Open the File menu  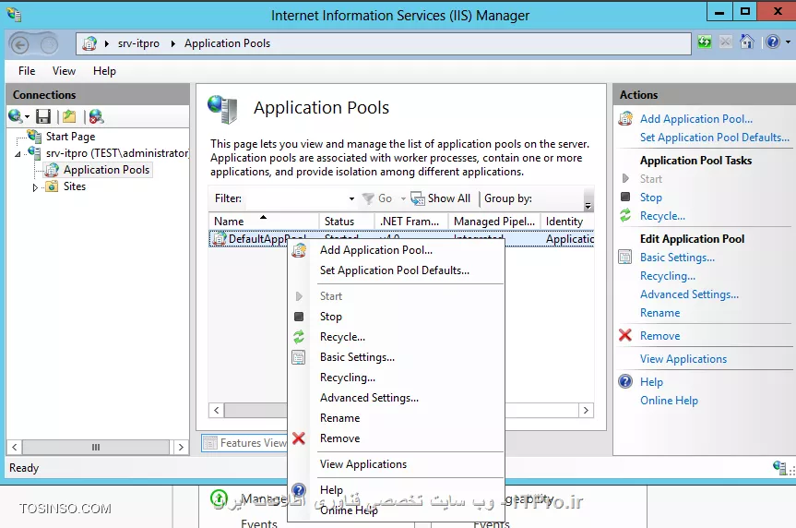(27, 71)
